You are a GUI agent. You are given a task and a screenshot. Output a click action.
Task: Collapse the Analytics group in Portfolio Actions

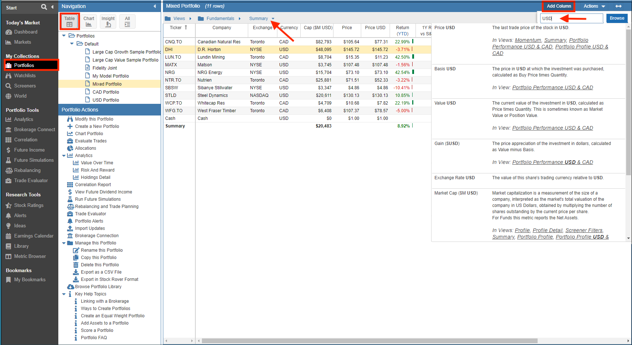tap(64, 156)
